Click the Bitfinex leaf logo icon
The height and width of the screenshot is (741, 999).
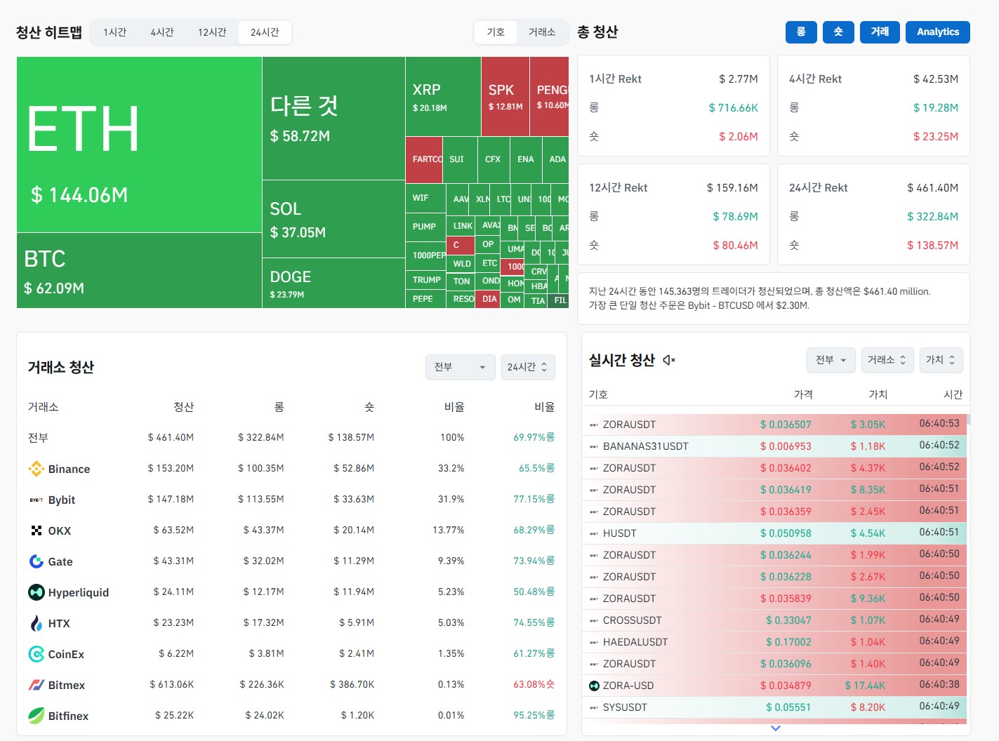(x=36, y=716)
